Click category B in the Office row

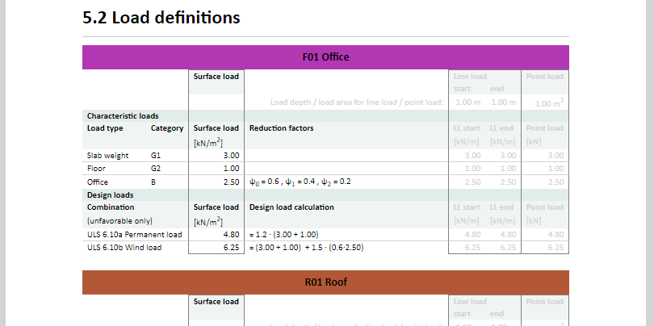(x=153, y=182)
